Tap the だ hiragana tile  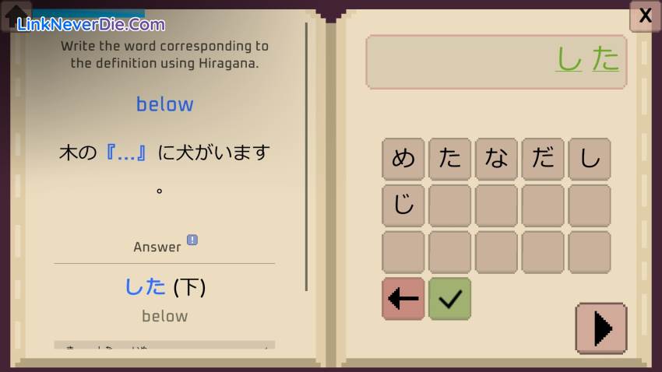coord(543,159)
